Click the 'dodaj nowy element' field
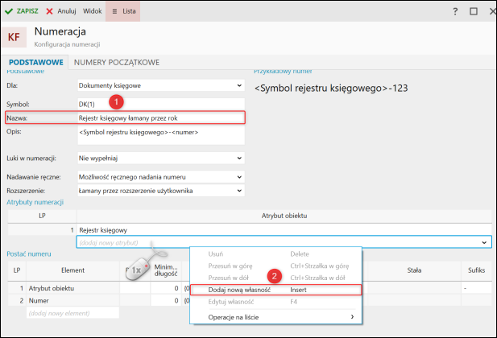 [73, 313]
